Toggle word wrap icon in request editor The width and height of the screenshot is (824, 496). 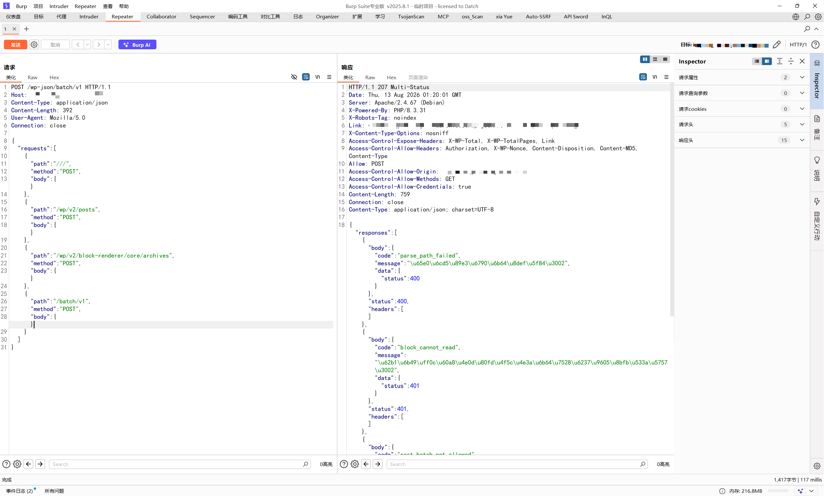point(305,77)
